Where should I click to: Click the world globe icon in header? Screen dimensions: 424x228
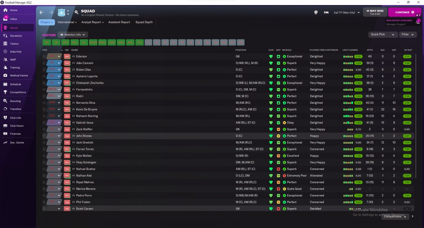tap(316, 13)
